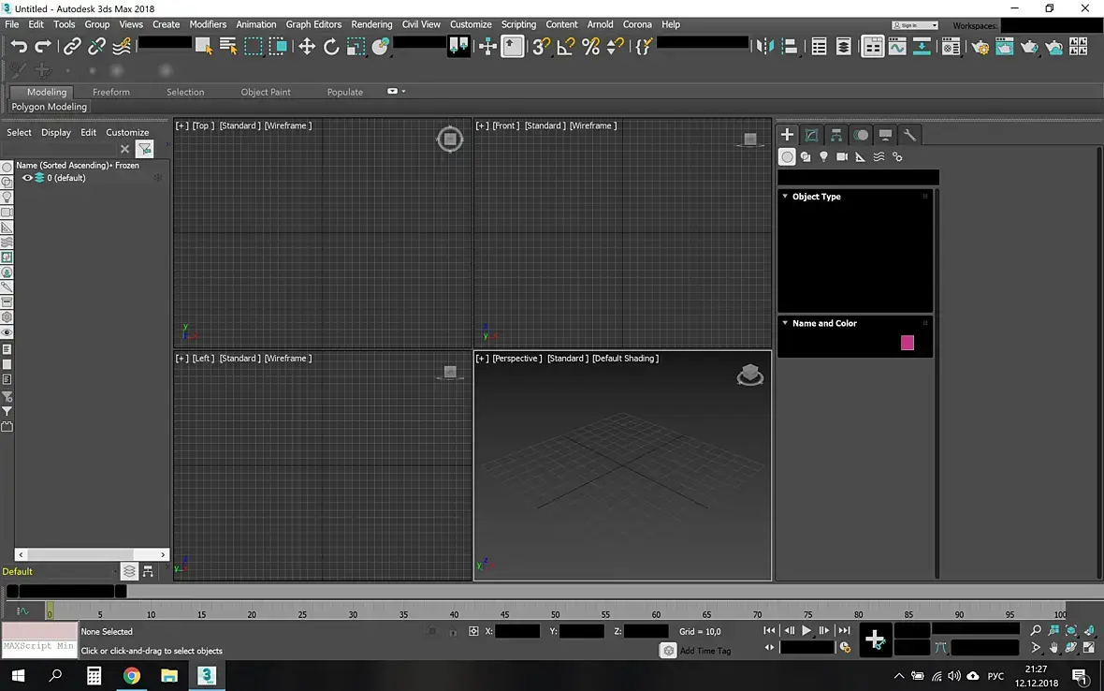Toggle the Percent Snap button
Image resolution: width=1104 pixels, height=691 pixels.
click(x=590, y=47)
